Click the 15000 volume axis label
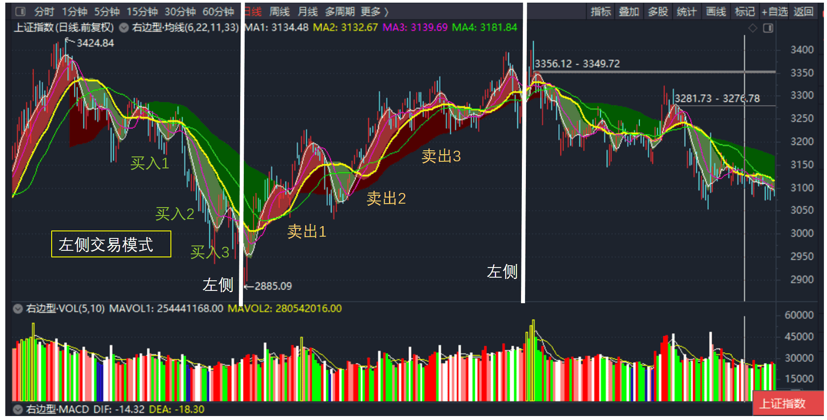Image resolution: width=827 pixels, height=420 pixels. 799,379
